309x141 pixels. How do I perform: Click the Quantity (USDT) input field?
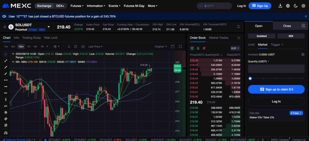point(276,69)
